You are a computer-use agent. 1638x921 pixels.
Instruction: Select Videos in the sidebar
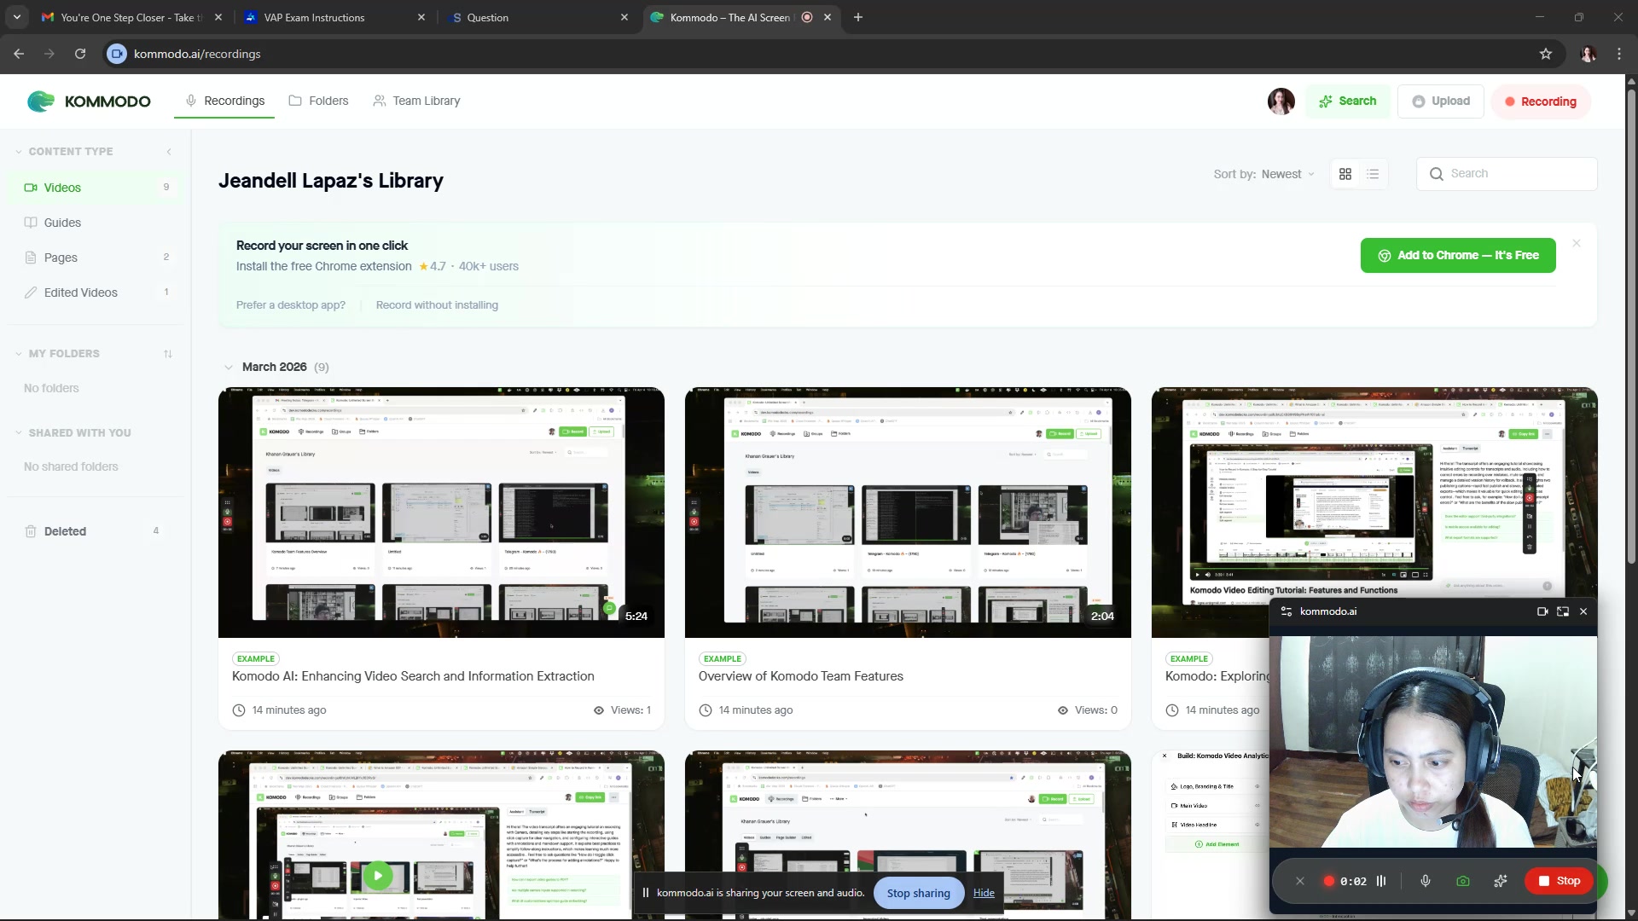(x=94, y=188)
